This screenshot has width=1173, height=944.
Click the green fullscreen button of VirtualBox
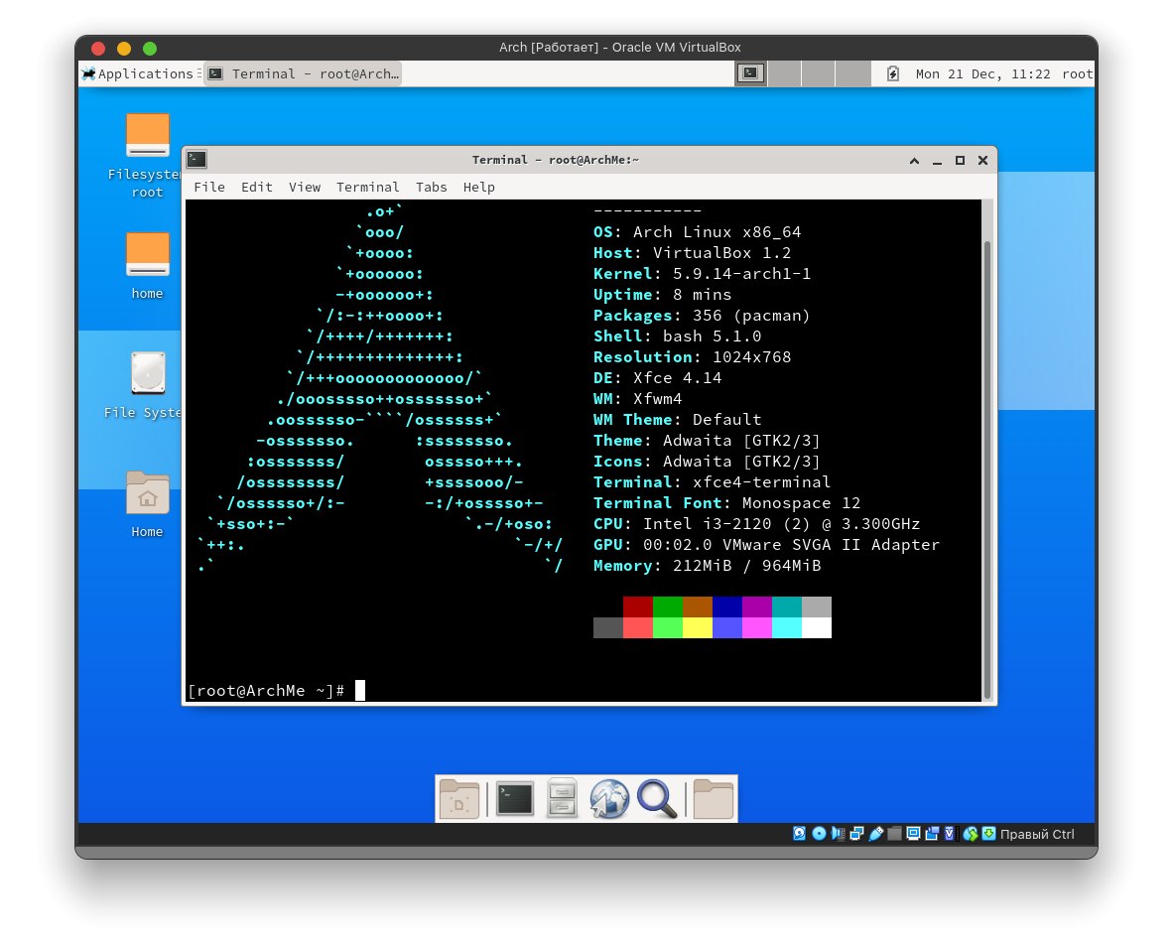(x=150, y=48)
